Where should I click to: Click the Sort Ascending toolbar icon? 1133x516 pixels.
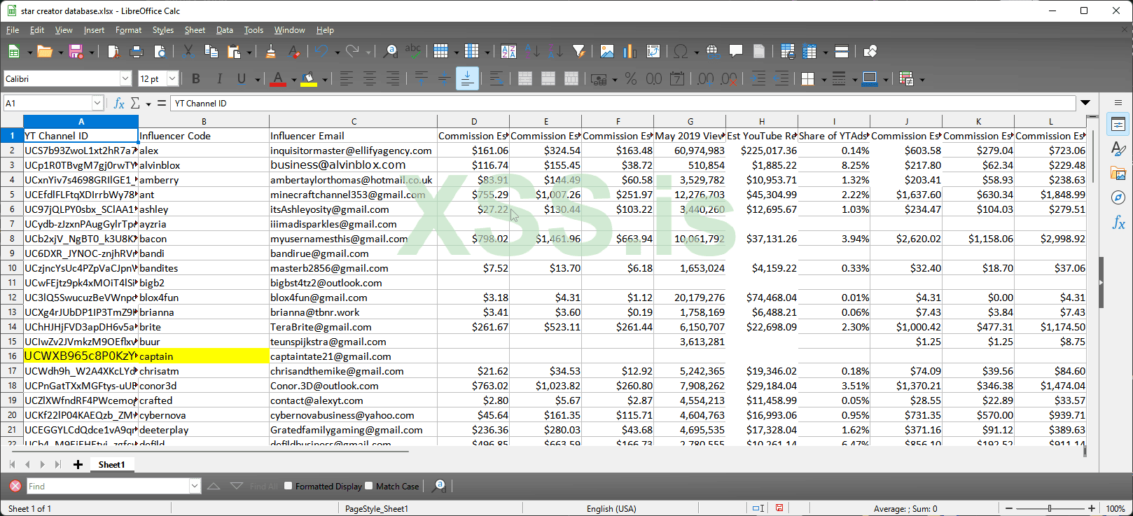(x=532, y=52)
